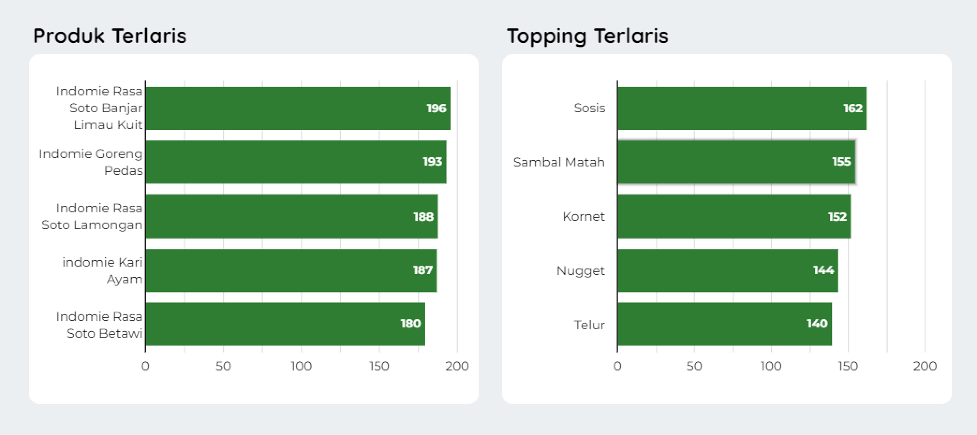Select the Kornet topping bar
Screen dimensions: 977x435
click(734, 216)
